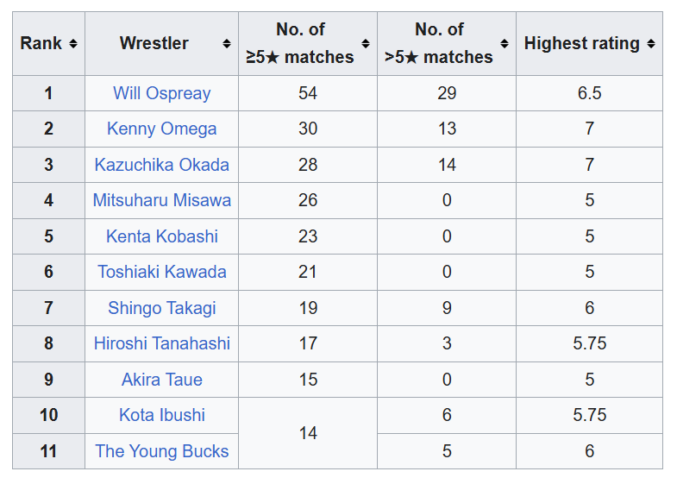The image size is (677, 484).
Task: Select Will Ospreay's 54 matches cell
Action: tap(308, 93)
